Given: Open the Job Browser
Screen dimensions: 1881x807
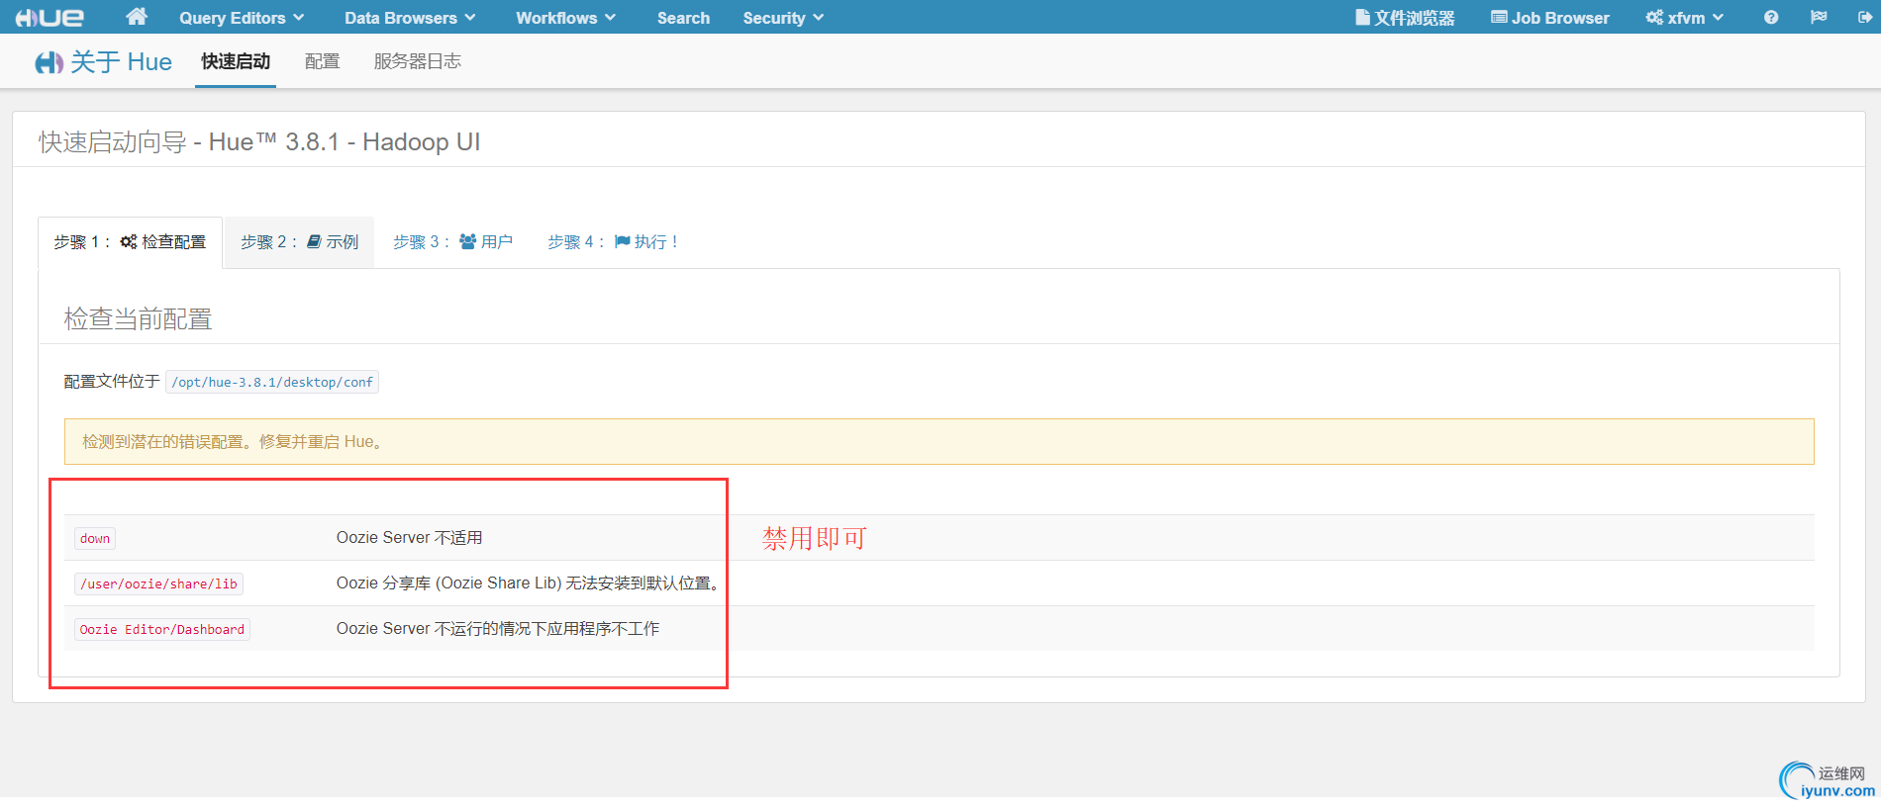Looking at the screenshot, I should (1550, 18).
